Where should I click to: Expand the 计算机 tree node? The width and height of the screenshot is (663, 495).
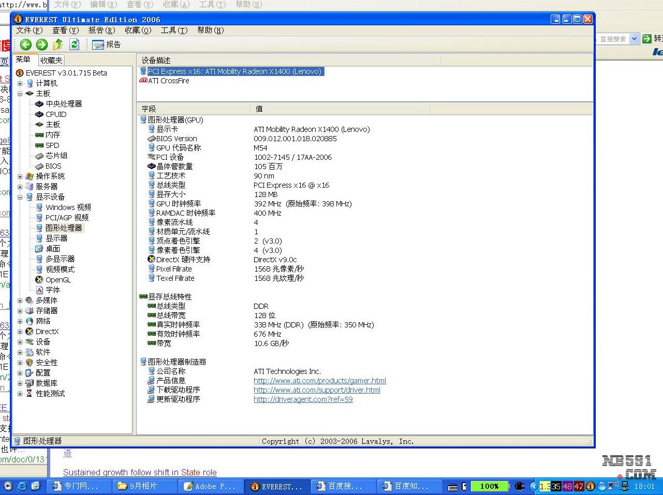pyautogui.click(x=20, y=83)
